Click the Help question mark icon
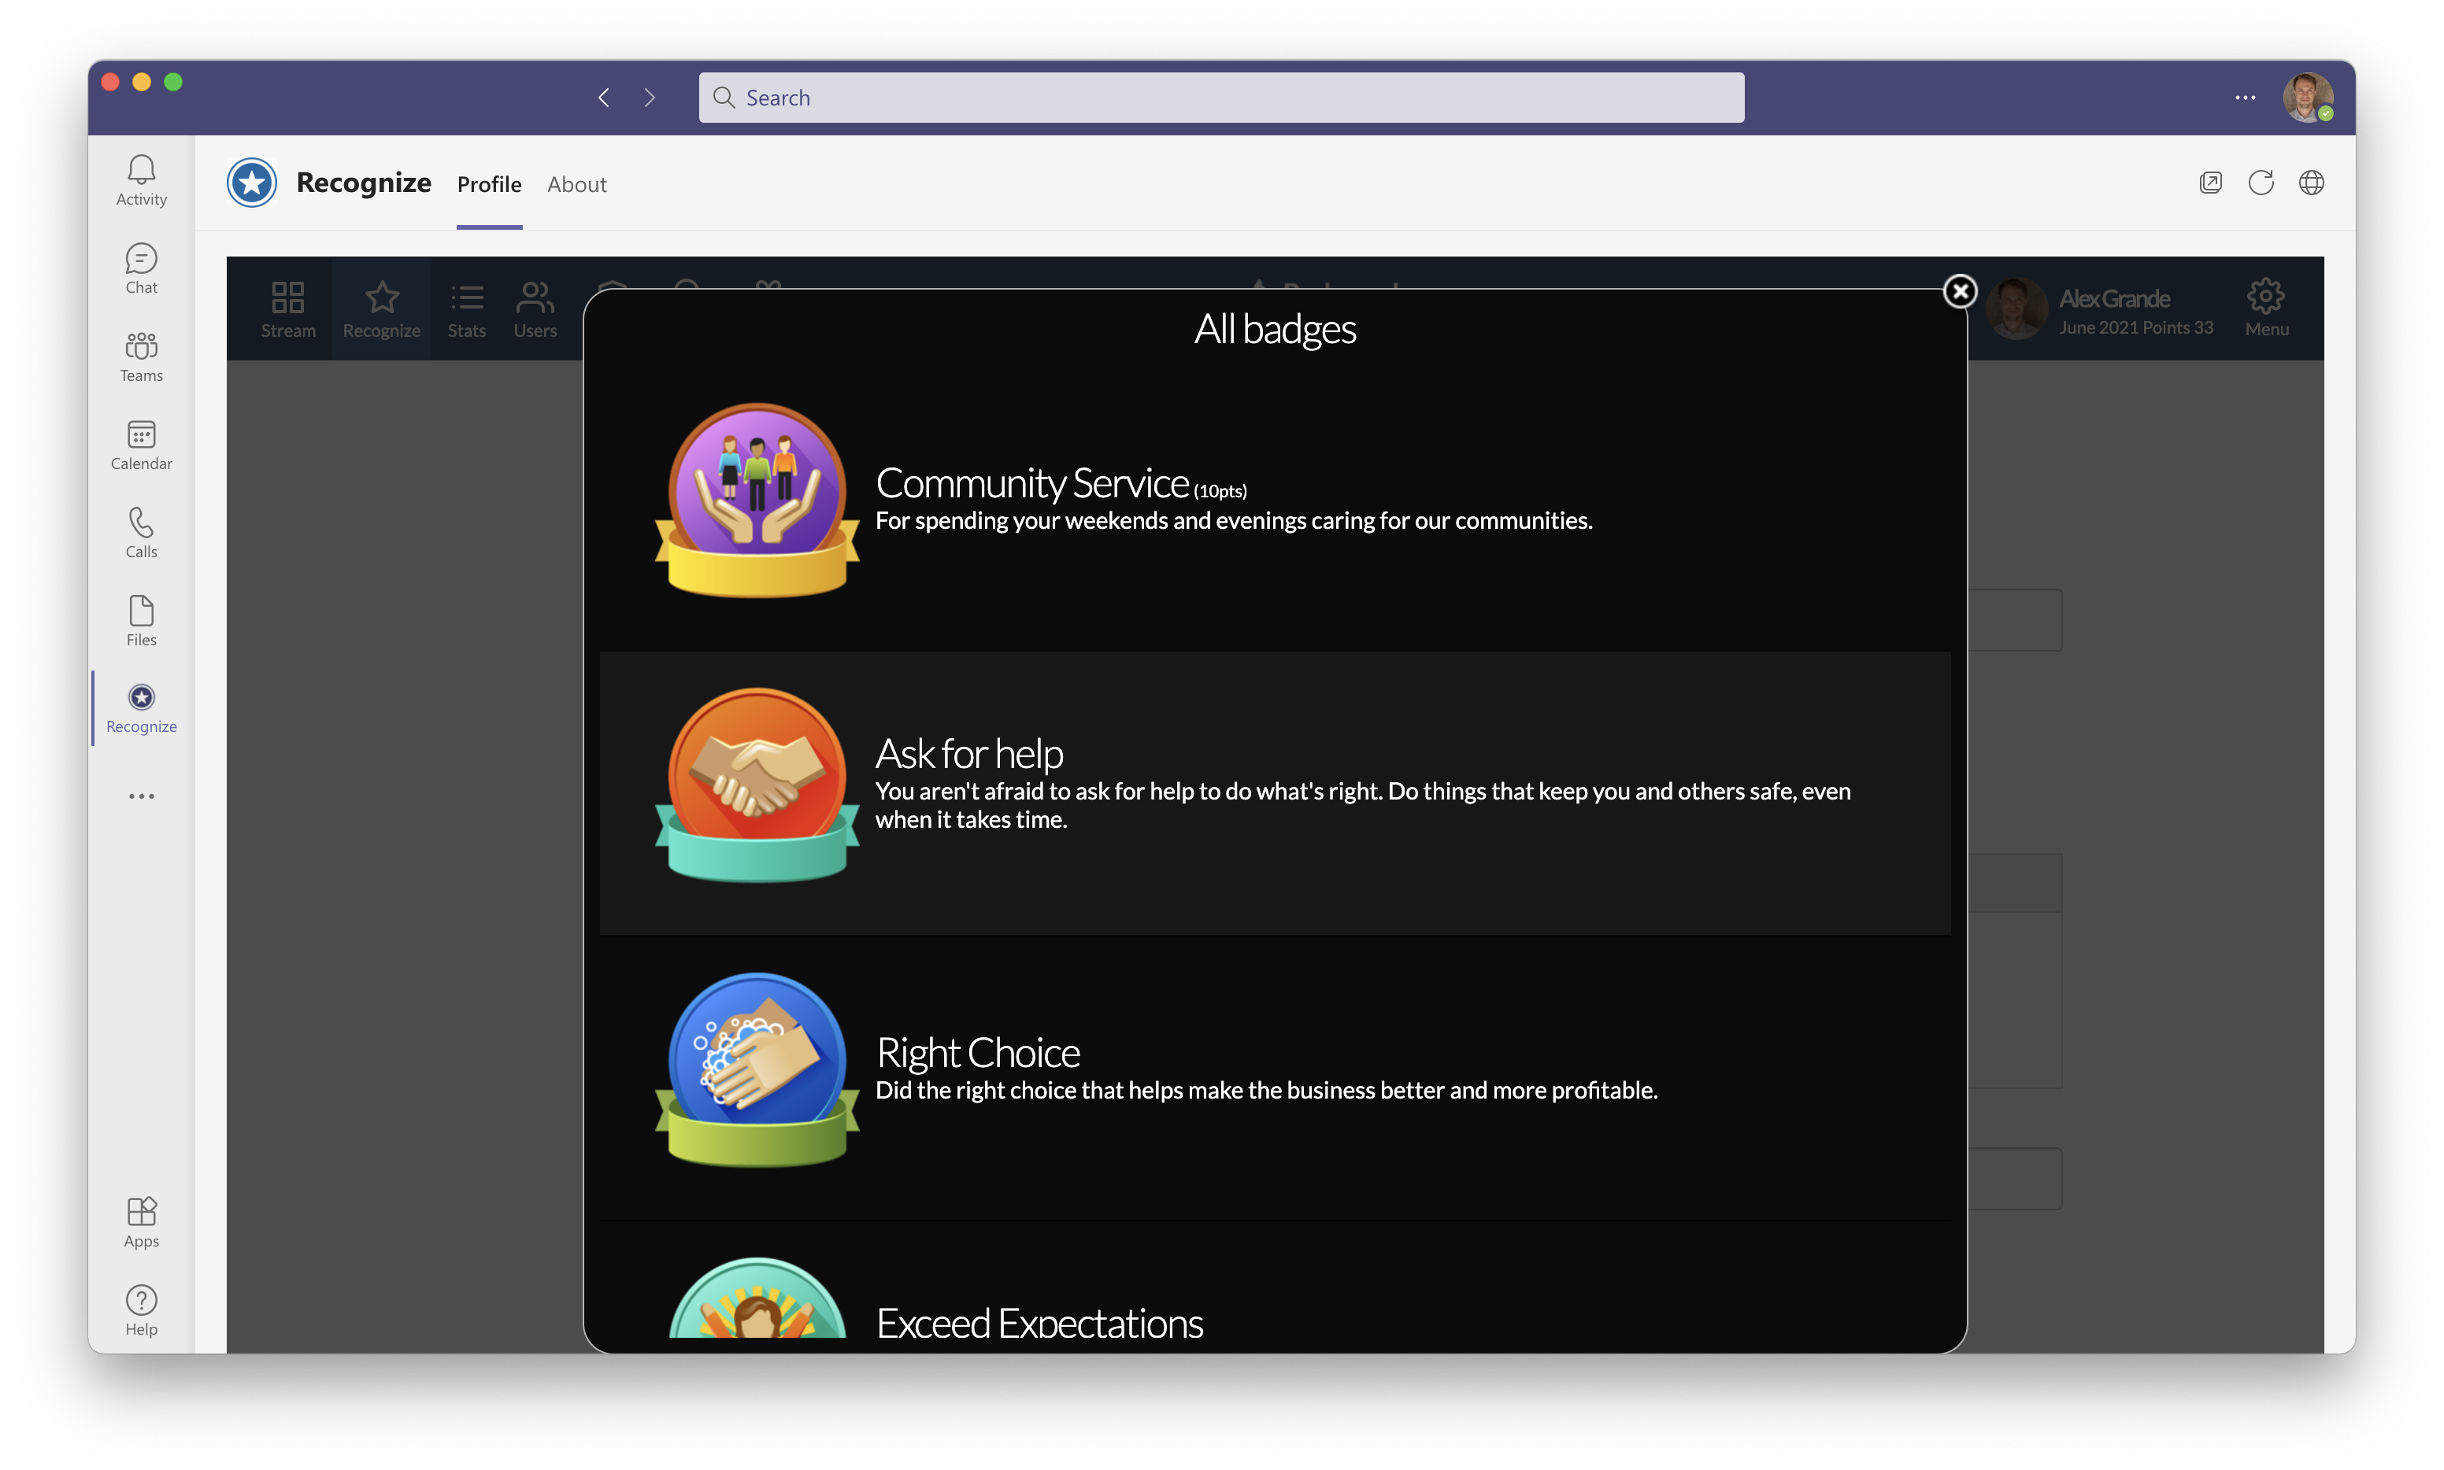2444x1470 pixels. coord(141,1310)
